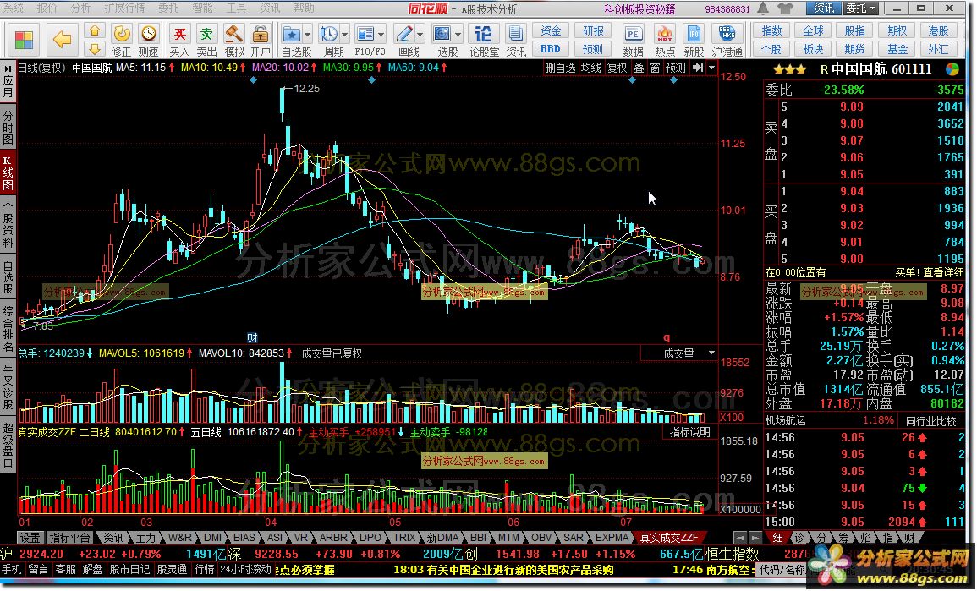Click the 选股 stock picker radar icon
The image size is (977, 591).
click(442, 34)
